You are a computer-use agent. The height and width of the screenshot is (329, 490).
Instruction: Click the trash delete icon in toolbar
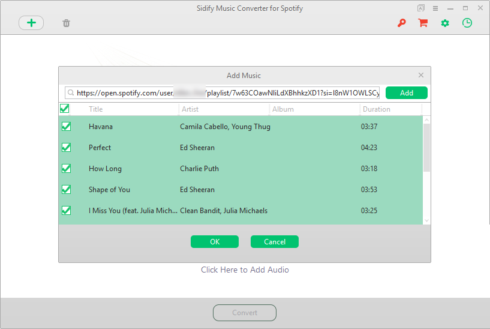[x=66, y=23]
